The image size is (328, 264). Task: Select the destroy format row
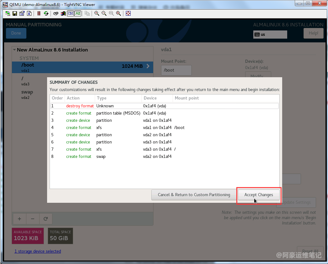pos(164,106)
